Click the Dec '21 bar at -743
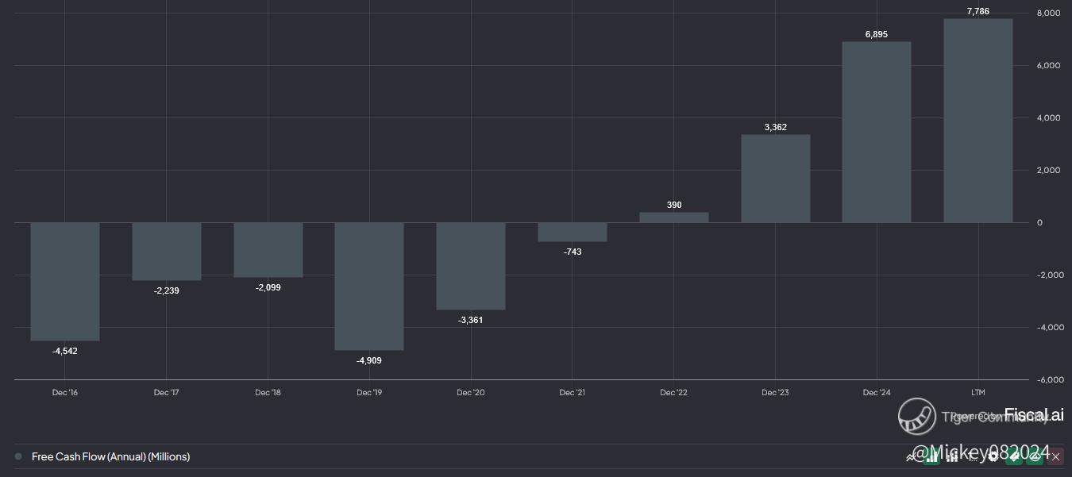The height and width of the screenshot is (477, 1072). 572,232
